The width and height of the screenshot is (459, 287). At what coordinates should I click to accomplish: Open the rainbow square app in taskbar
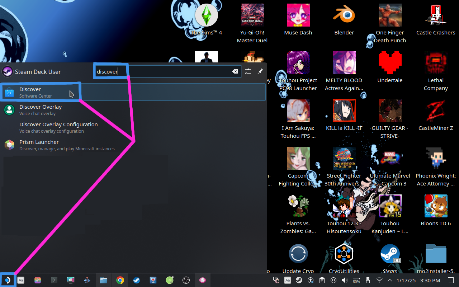tap(38, 280)
